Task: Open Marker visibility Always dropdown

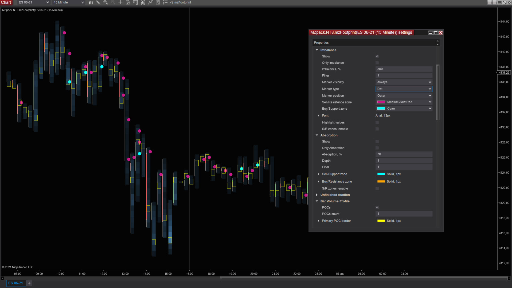Action: click(x=404, y=82)
